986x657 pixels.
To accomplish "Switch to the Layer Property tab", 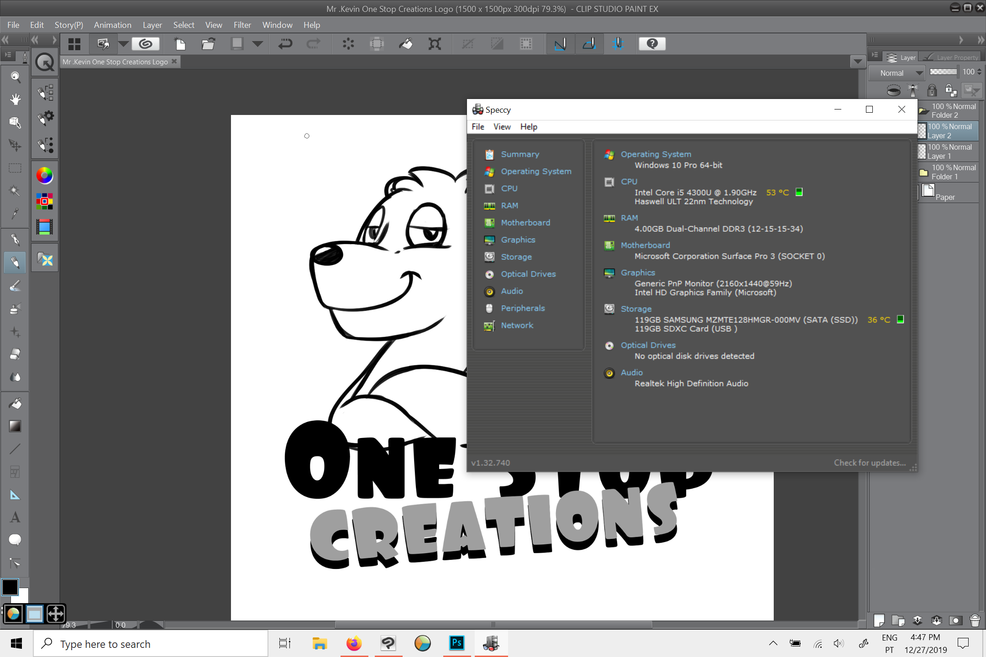I will tap(950, 57).
